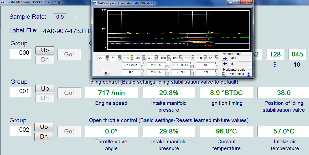Open the red color swatch for value 22
This screenshot has width=309, height=155.
(107, 56)
